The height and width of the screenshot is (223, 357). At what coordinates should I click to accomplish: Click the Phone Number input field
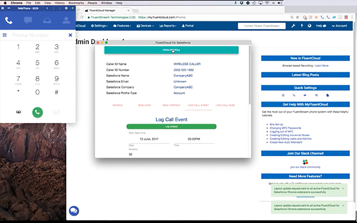pos(38,35)
